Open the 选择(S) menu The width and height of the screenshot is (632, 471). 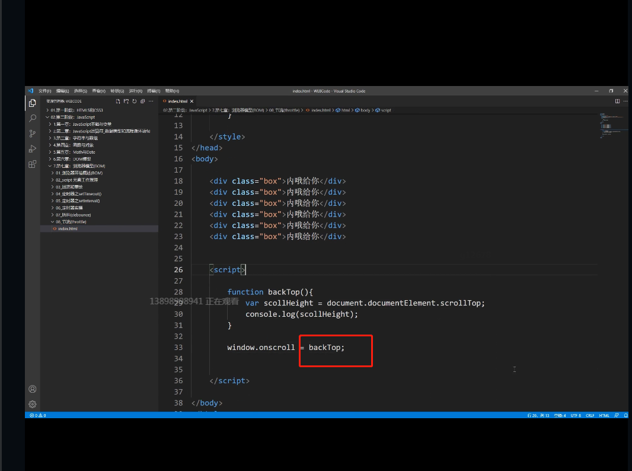pyautogui.click(x=81, y=91)
